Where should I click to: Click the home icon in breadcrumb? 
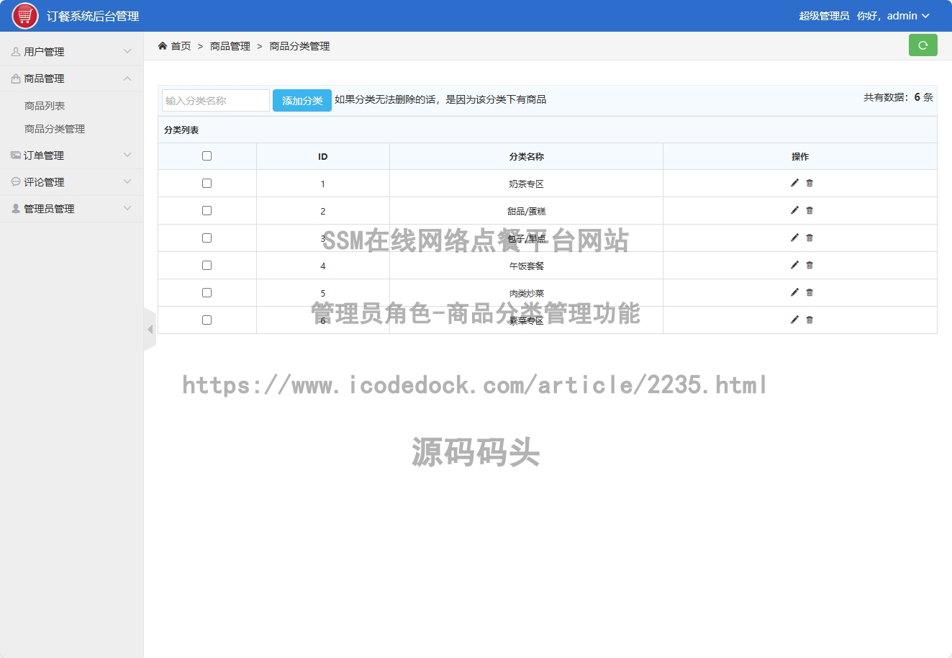click(x=163, y=45)
